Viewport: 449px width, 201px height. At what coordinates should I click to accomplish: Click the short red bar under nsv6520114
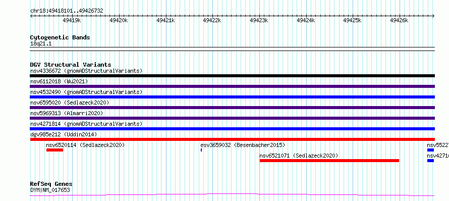[54, 150]
